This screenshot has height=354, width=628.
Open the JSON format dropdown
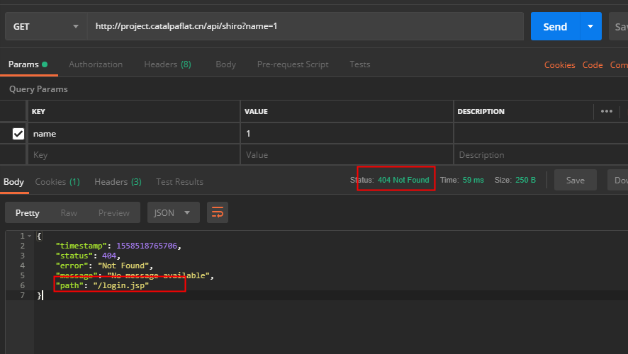point(173,212)
